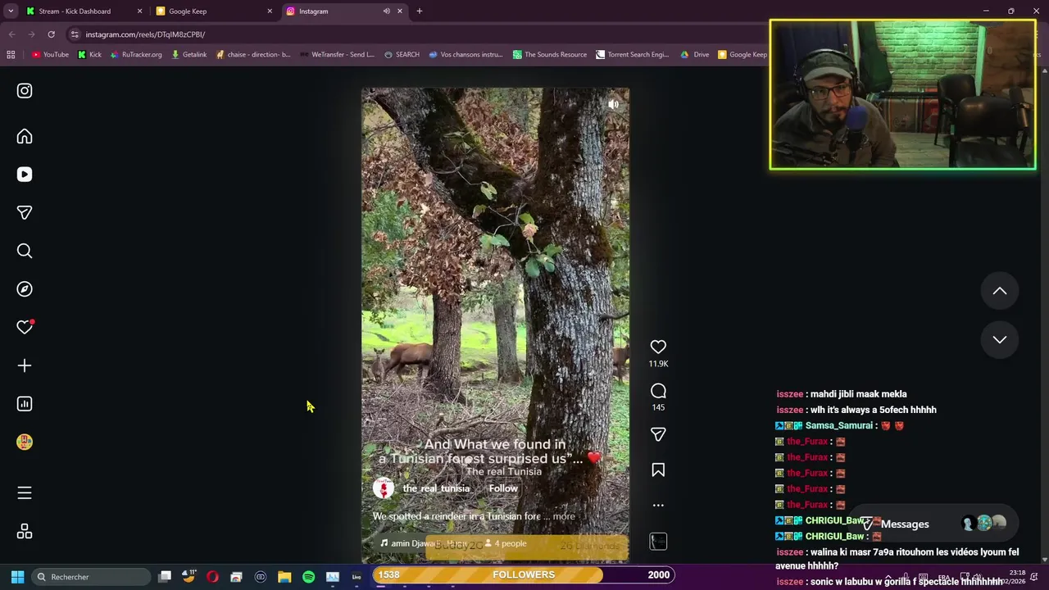
Task: Open the More hamburger menu in sidebar
Action: [25, 492]
